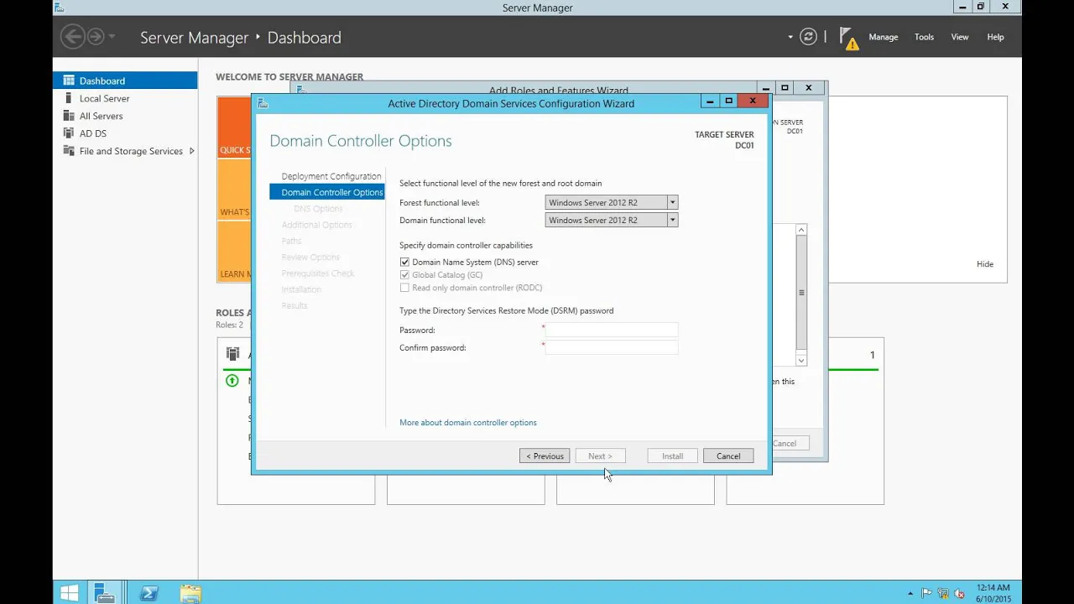Select the Domain Controller Options step
Screen dimensions: 1074x604
click(327, 192)
